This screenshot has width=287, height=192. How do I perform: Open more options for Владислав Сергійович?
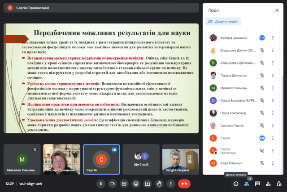click(x=273, y=63)
